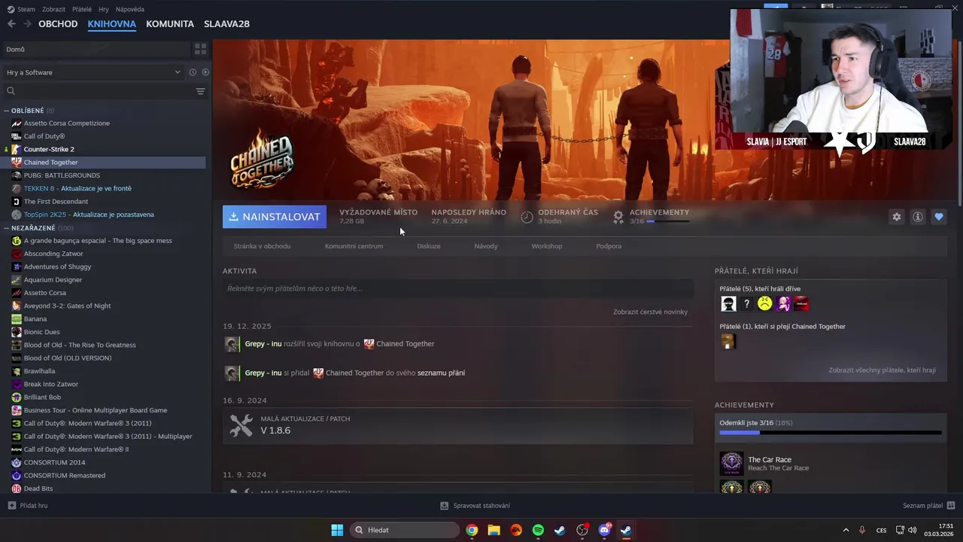The width and height of the screenshot is (963, 542).
Task: Open Podpora link
Action: pyautogui.click(x=609, y=246)
